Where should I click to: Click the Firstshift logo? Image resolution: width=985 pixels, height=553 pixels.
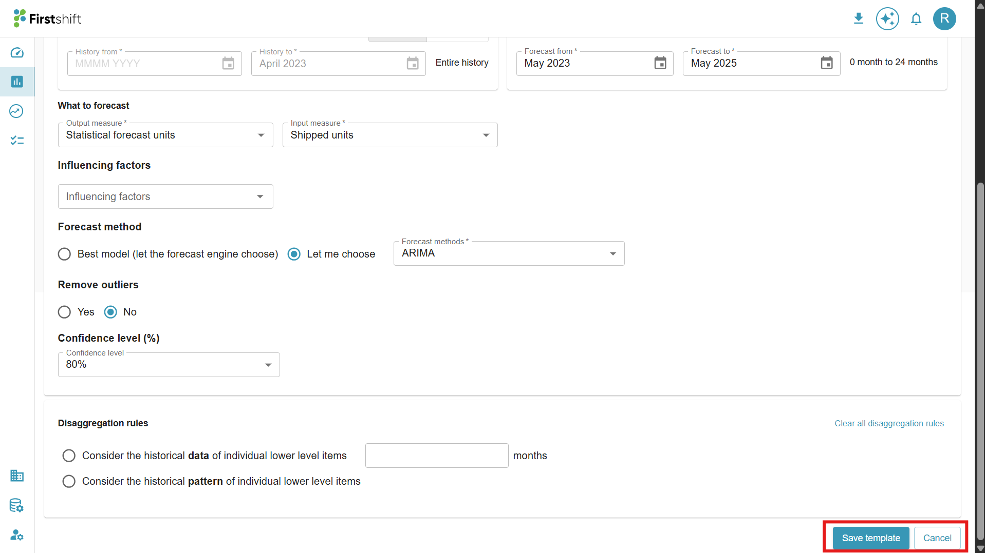pyautogui.click(x=47, y=18)
